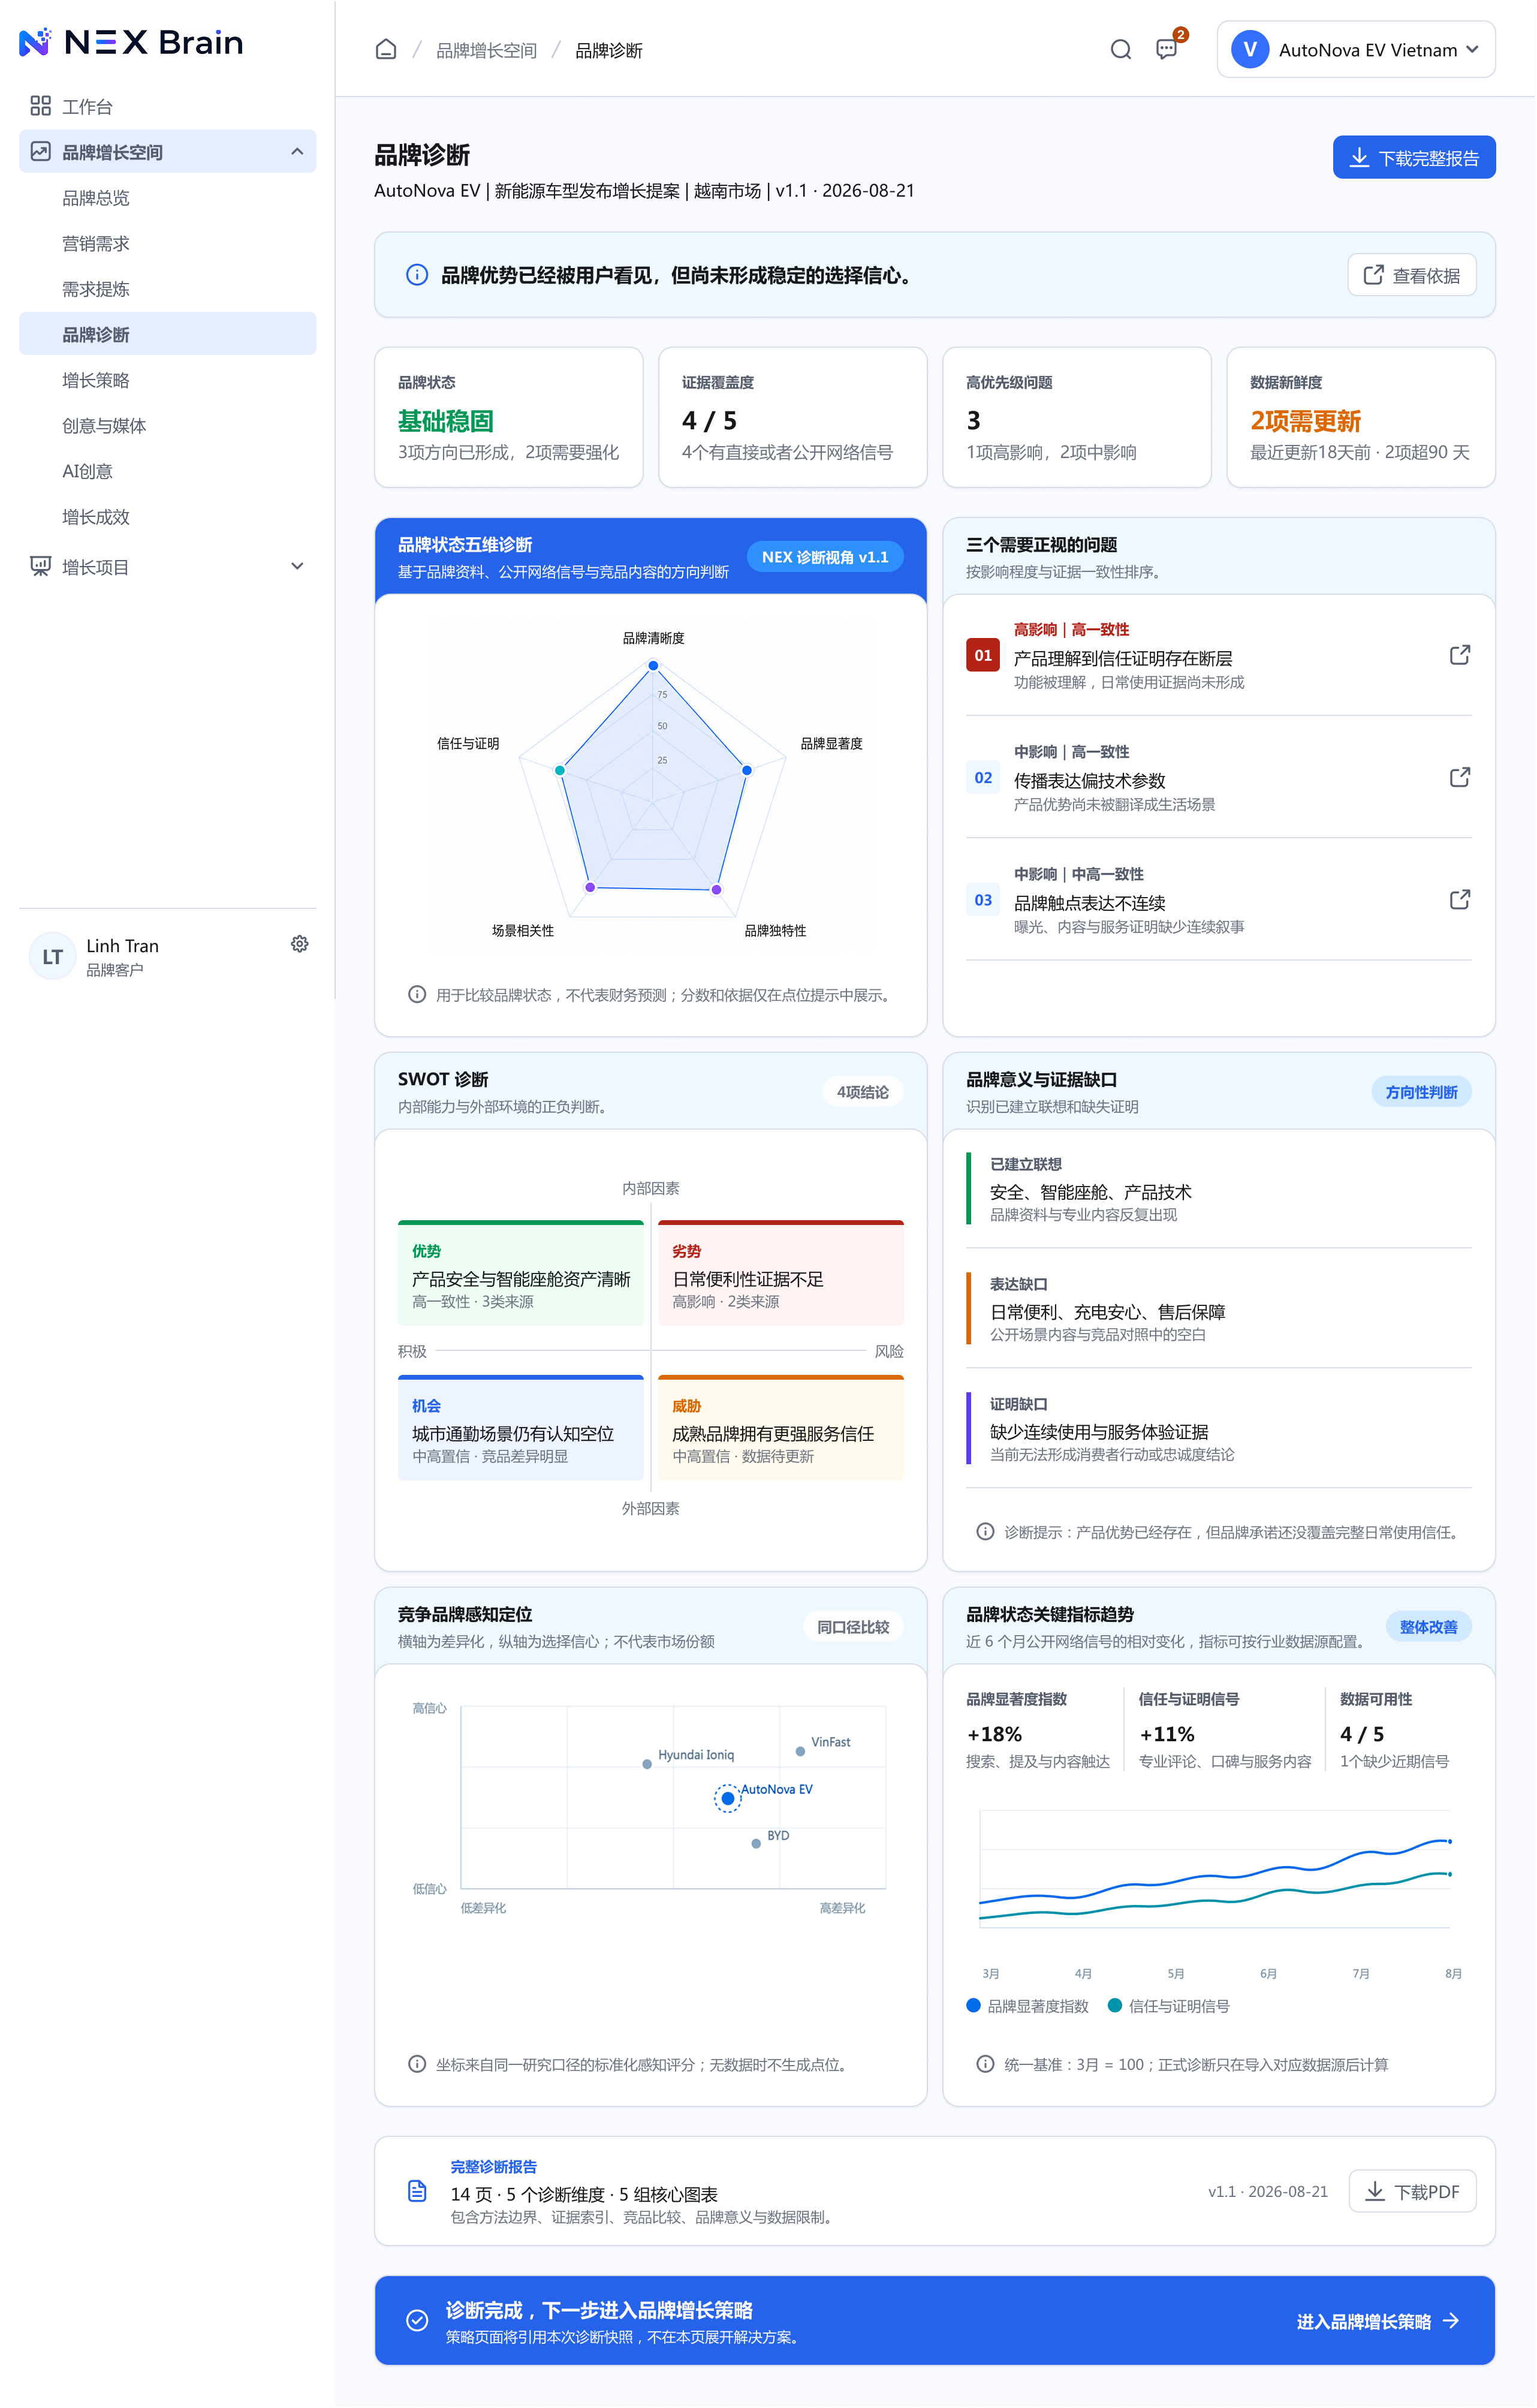Click 工作台 grid icon in sidebar
Image resolution: width=1537 pixels, height=2408 pixels.
(40, 106)
